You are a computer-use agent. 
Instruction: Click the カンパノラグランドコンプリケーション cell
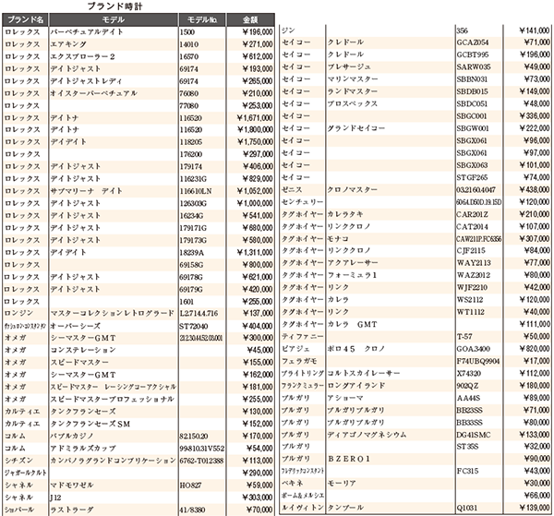click(113, 461)
